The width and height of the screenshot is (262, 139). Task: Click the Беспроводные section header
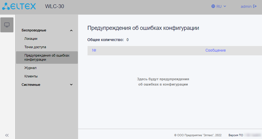(34, 30)
